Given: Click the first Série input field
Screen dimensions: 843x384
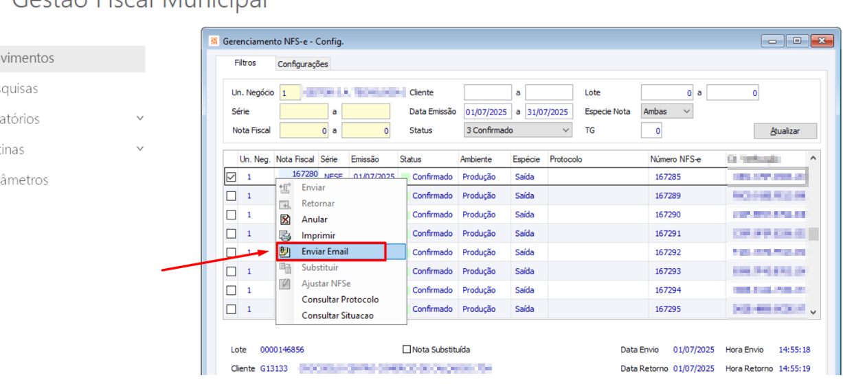Looking at the screenshot, I should 304,111.
